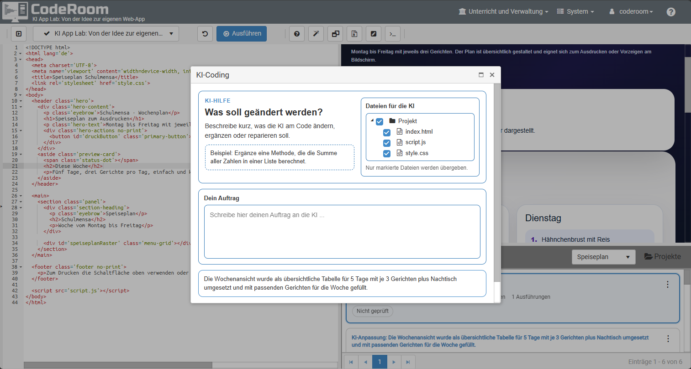This screenshot has height=369, width=691.
Task: Click the index.html file icon
Action: [400, 131]
